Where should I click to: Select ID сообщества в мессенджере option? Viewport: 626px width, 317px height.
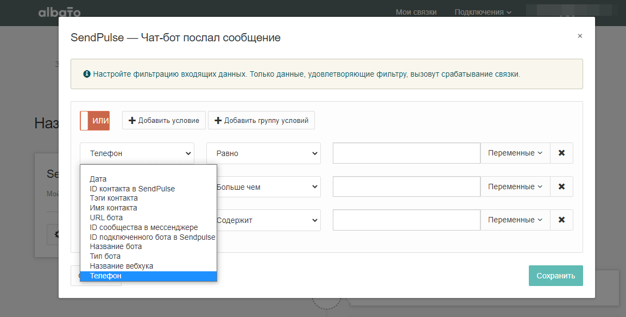[149, 227]
